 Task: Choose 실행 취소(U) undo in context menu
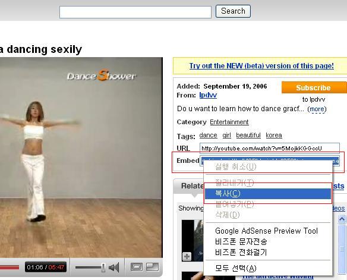pos(268,166)
